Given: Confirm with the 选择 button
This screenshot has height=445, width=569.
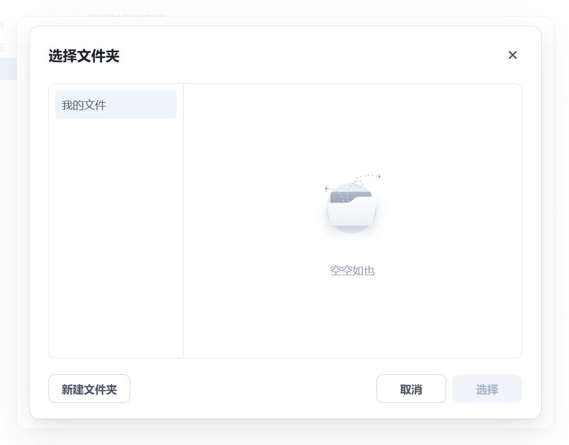Looking at the screenshot, I should 487,389.
